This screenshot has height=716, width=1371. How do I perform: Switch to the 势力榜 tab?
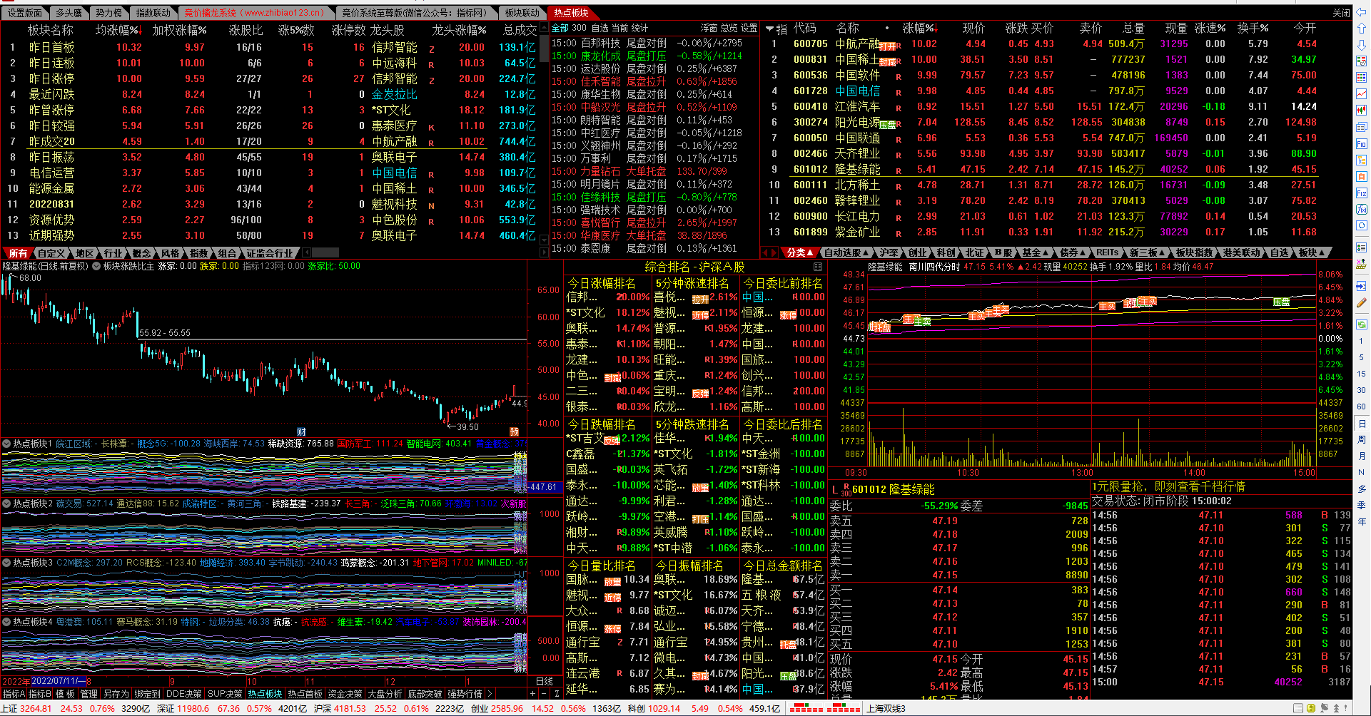click(x=109, y=13)
